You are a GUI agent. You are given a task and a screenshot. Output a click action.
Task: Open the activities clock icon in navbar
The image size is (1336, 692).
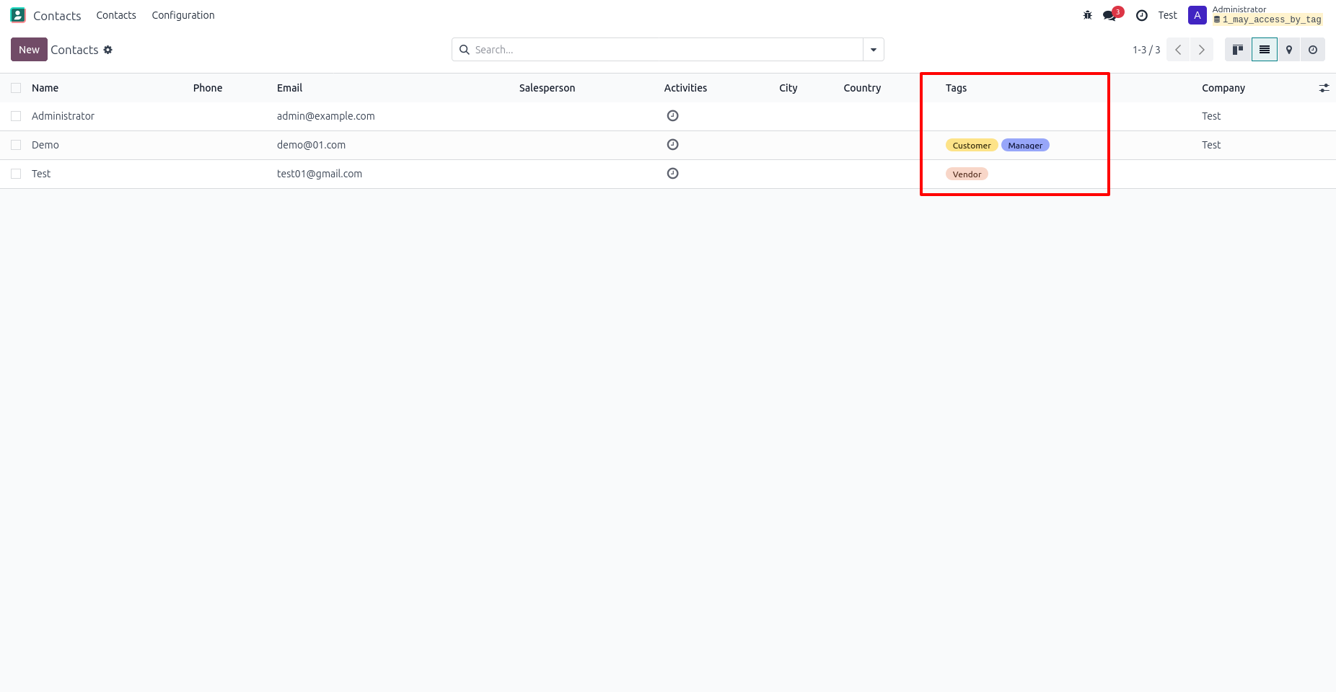(1141, 15)
